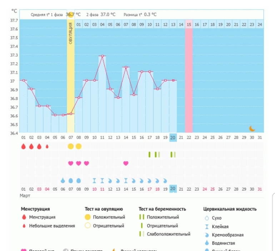The width and height of the screenshot is (275, 251).
Task: Click the 37.3 temperature peak point on March 11
Action: [x=102, y=56]
